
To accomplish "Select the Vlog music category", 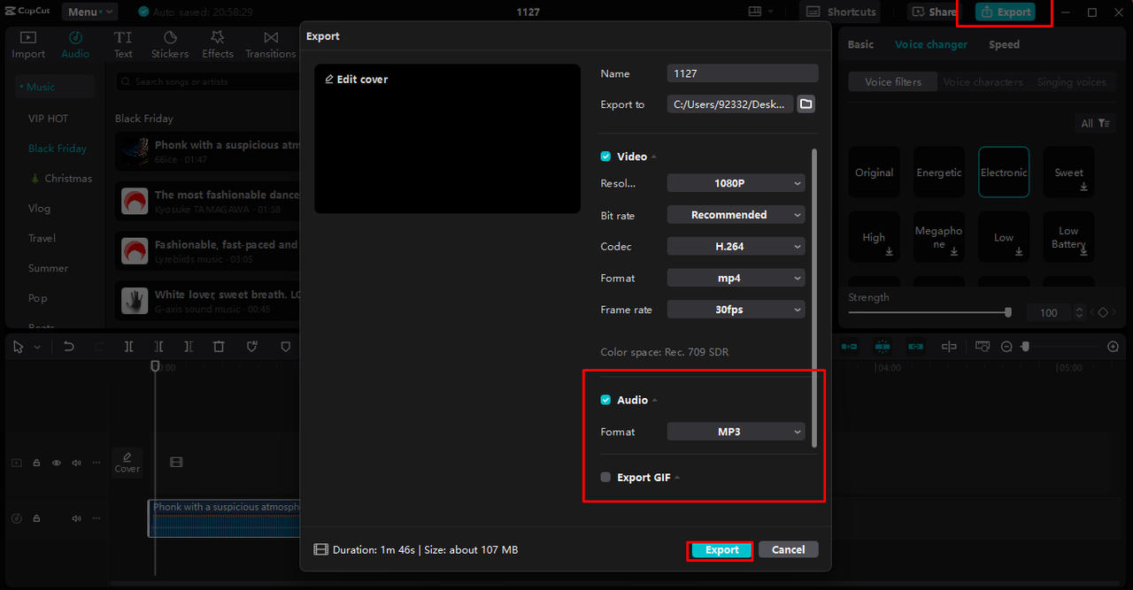I will tap(39, 209).
